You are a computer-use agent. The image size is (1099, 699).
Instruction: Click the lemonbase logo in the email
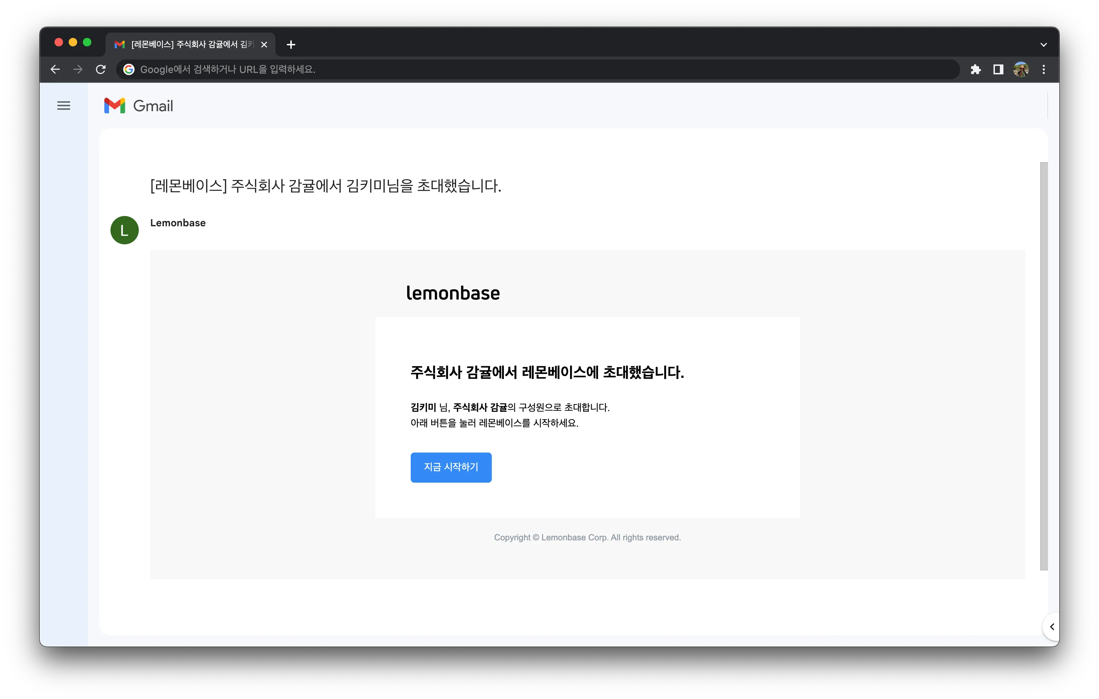pos(453,293)
